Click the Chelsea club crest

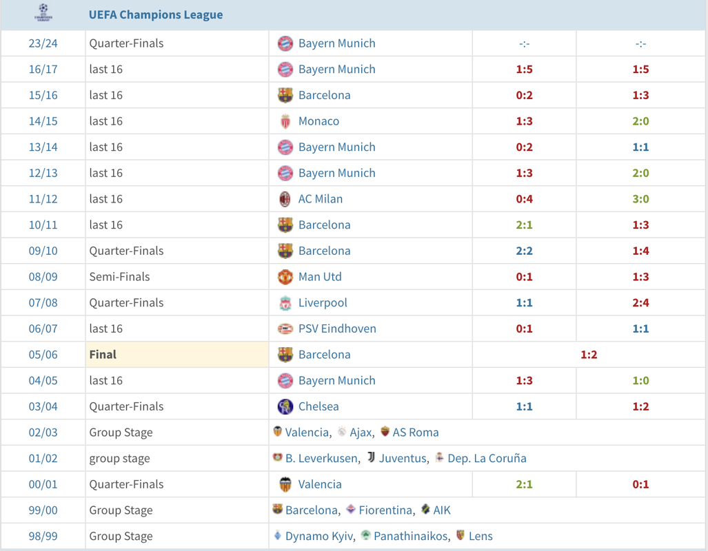285,406
